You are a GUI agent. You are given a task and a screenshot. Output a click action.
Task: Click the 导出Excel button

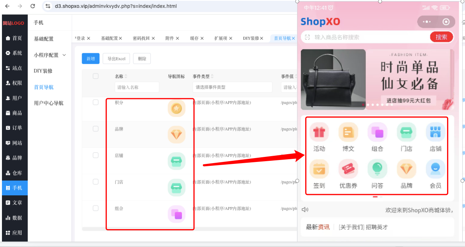(116, 59)
